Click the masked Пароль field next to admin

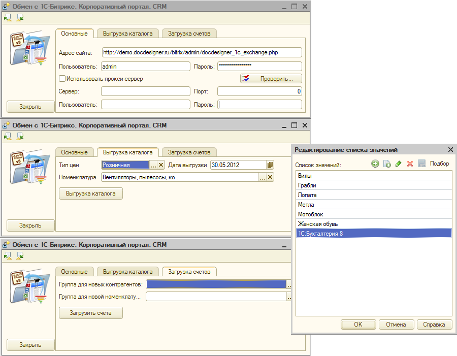[259, 67]
